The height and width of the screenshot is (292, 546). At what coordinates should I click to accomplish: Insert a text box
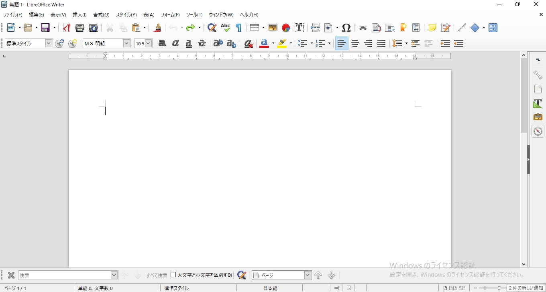299,28
